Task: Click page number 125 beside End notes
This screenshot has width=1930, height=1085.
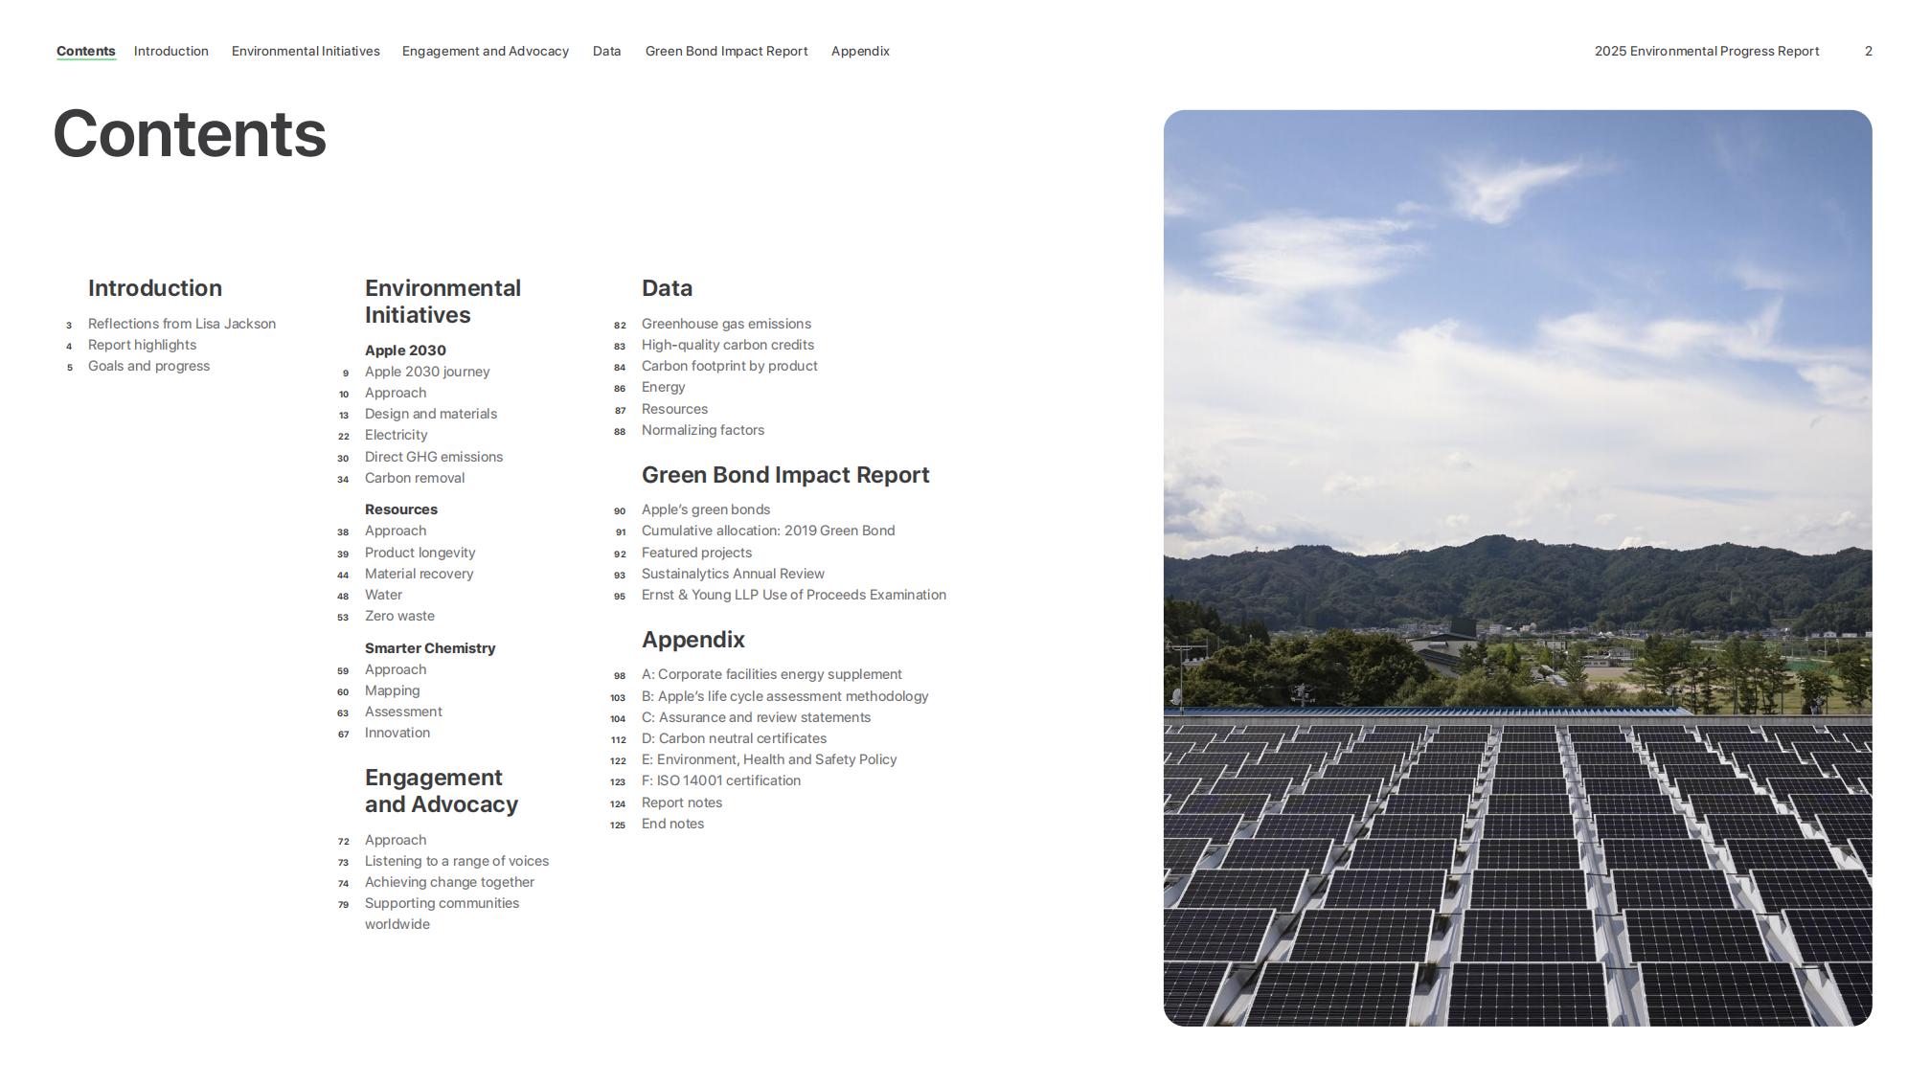Action: (618, 825)
